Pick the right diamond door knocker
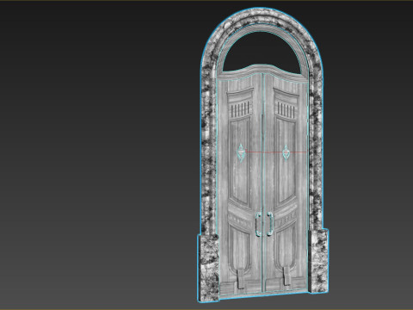 click(286, 152)
